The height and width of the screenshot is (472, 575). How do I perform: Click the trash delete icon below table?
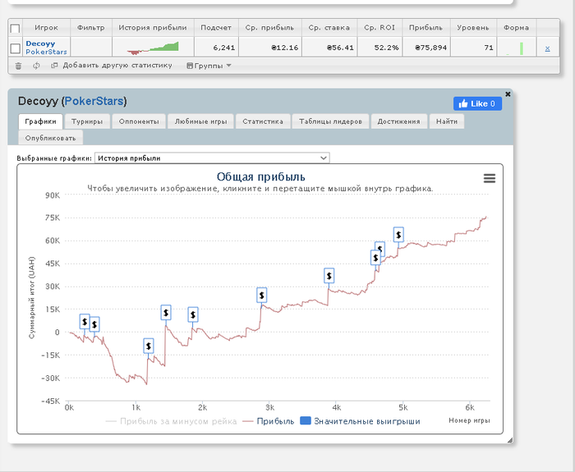point(18,66)
